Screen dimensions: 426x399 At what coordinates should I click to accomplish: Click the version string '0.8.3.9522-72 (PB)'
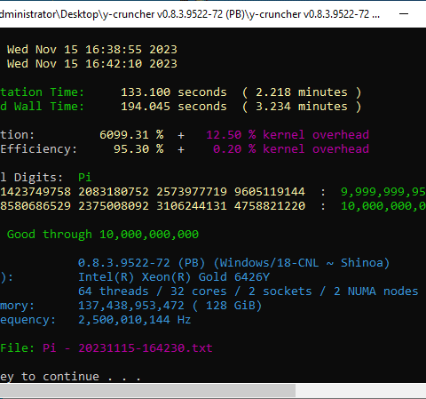point(141,263)
